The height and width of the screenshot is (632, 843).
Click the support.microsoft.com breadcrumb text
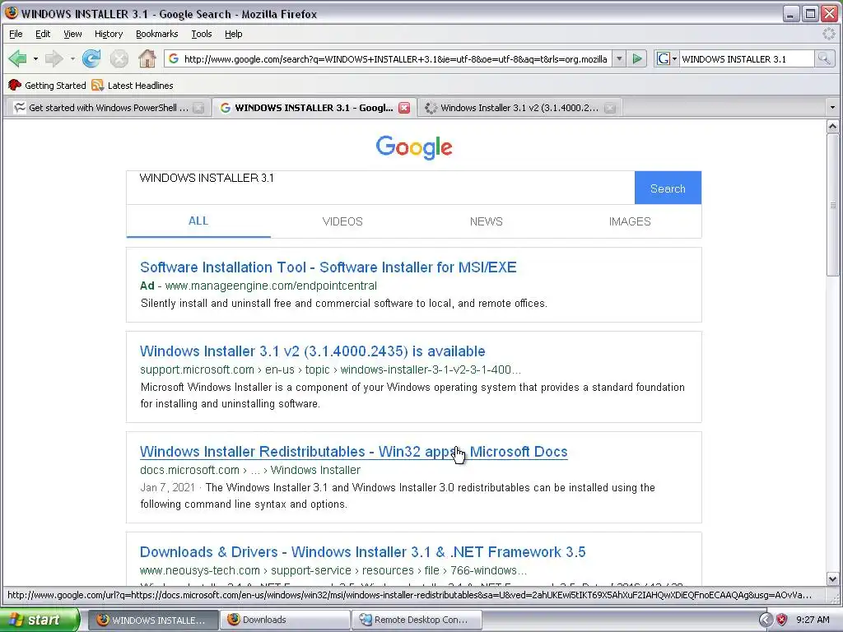click(x=330, y=369)
